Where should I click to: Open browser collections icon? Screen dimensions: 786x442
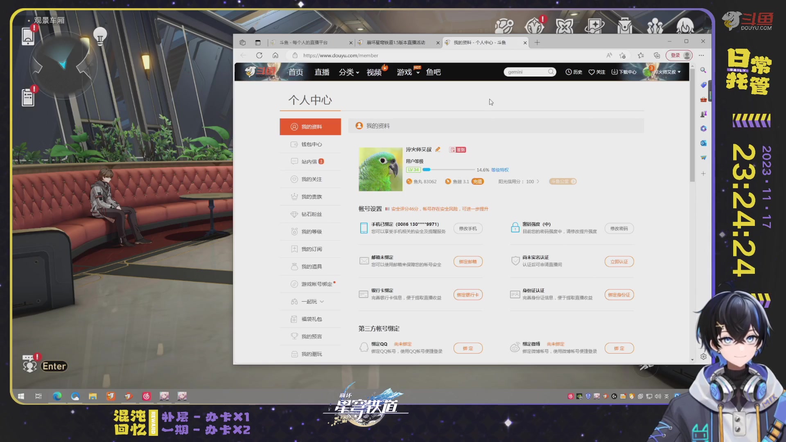(x=657, y=55)
